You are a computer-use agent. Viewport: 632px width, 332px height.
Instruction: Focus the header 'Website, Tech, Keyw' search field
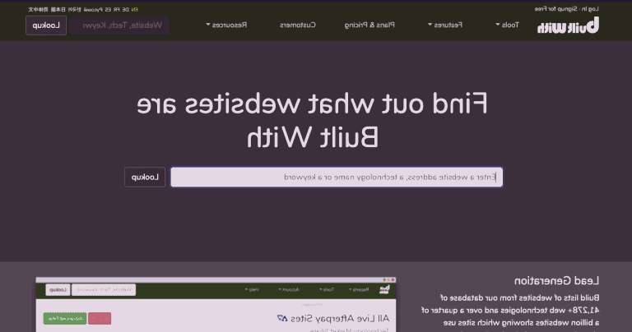118,25
